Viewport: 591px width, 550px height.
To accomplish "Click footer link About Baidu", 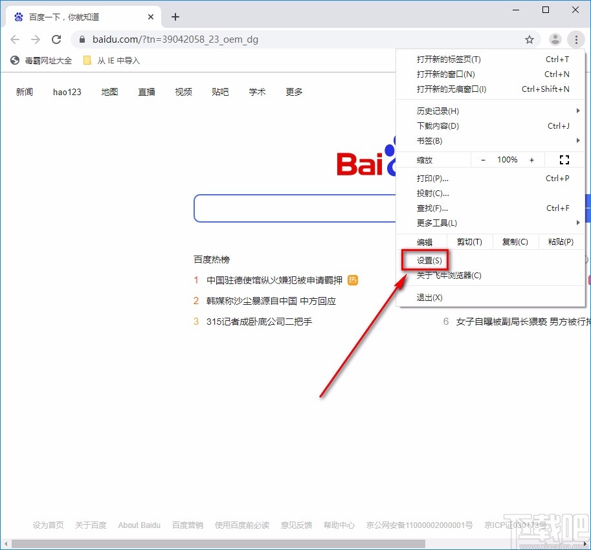I will click(139, 525).
